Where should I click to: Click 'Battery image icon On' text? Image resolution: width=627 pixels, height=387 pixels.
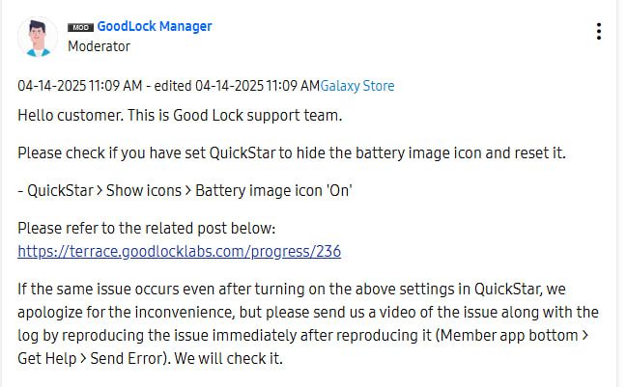tap(273, 191)
